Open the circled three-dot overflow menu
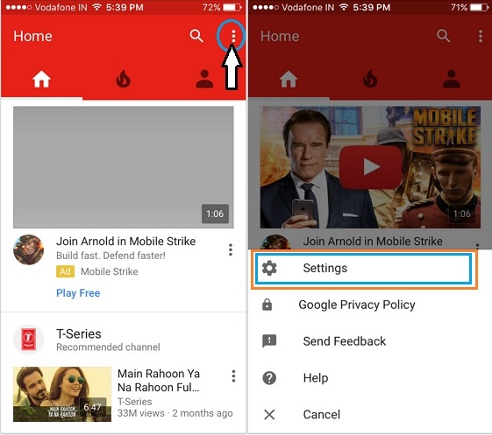492x435 pixels. [233, 37]
